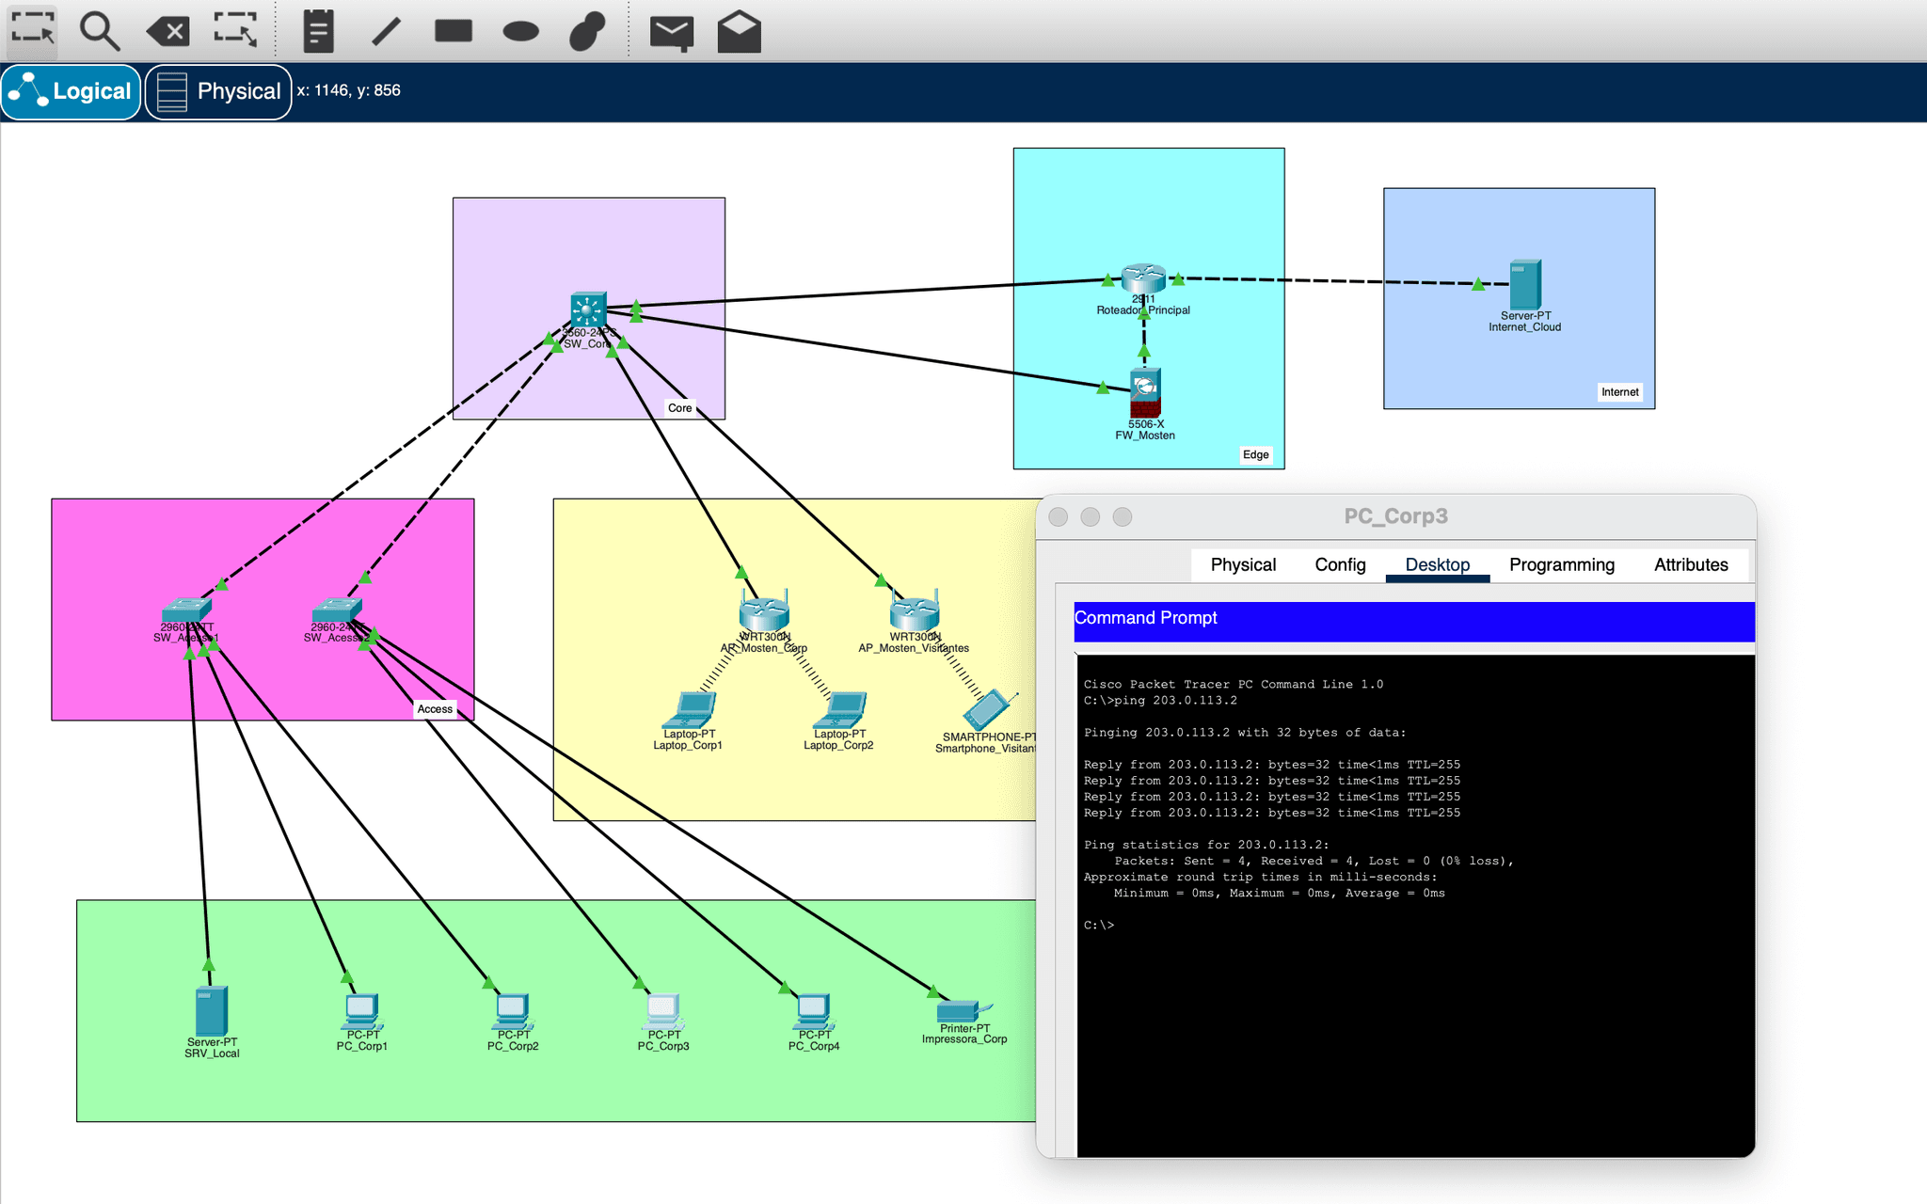1927x1204 pixels.
Task: Click the Add Complex PDU open envelope
Action: point(740,31)
